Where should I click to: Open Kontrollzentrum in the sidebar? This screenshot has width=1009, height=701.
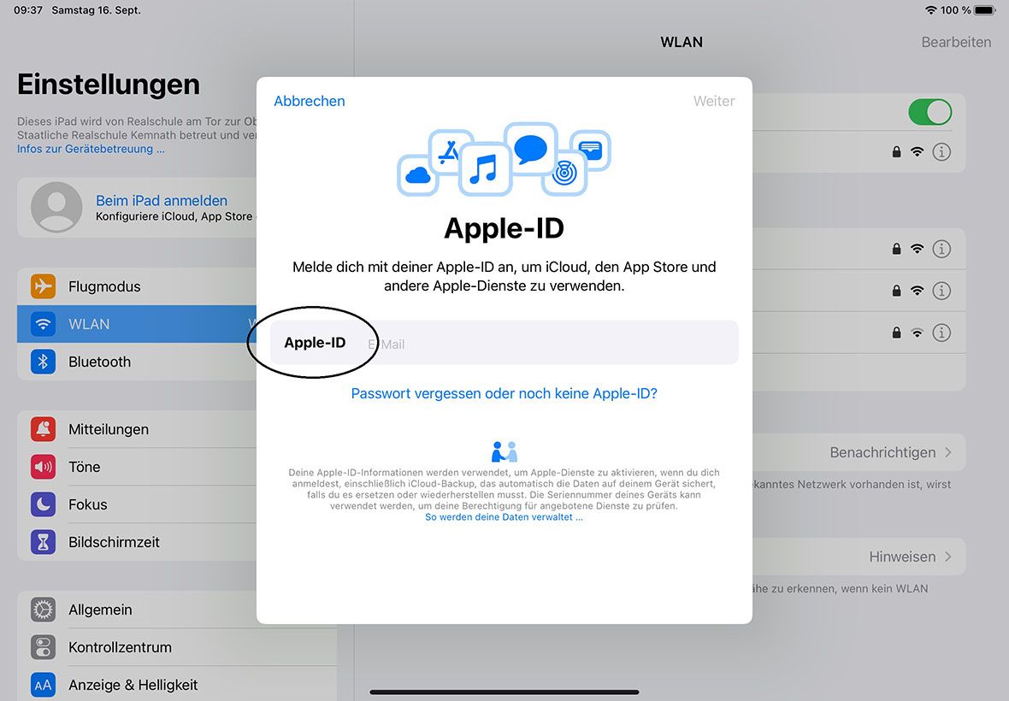click(176, 647)
